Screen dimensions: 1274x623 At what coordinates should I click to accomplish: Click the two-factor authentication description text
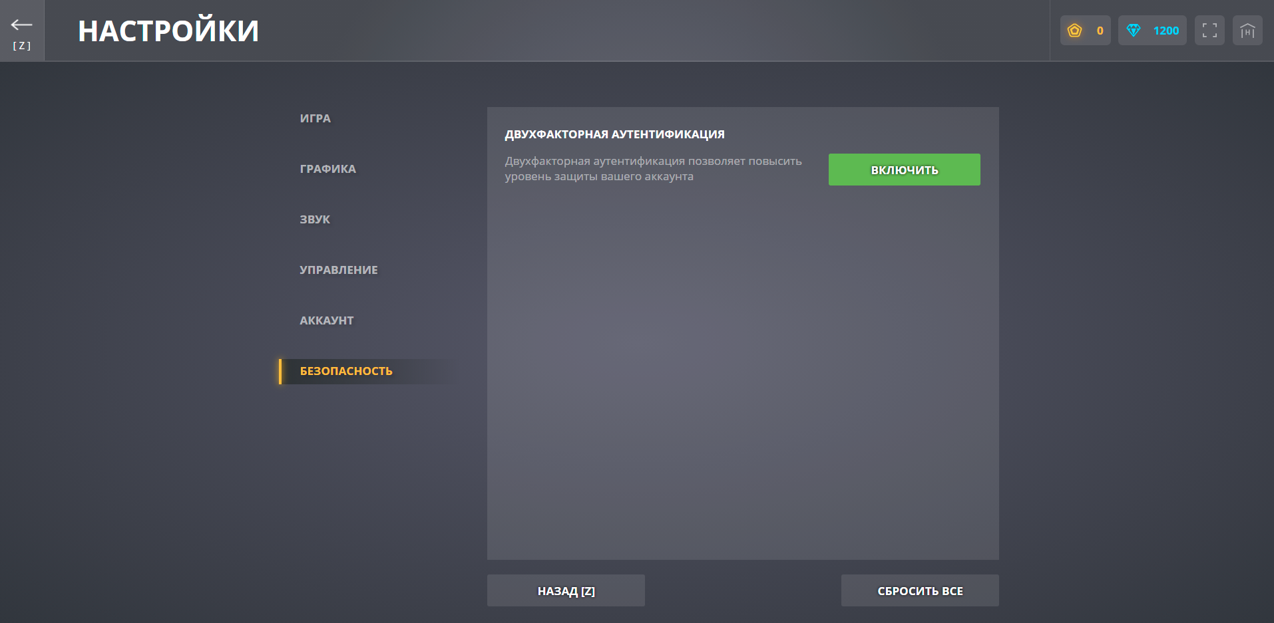pos(653,169)
